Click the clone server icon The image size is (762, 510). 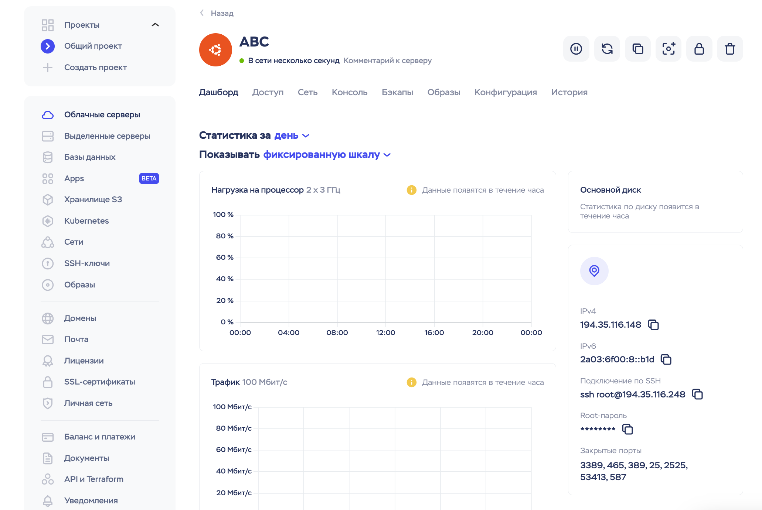click(637, 49)
